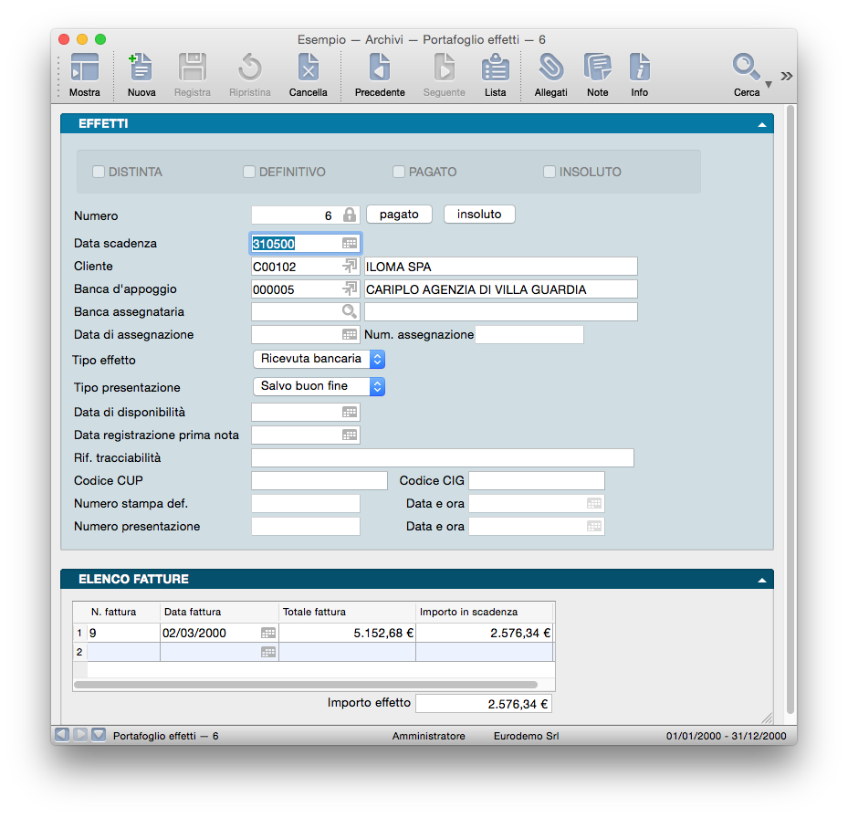Toggle the DISTINTA checkbox
This screenshot has height=818, width=848.
99,172
